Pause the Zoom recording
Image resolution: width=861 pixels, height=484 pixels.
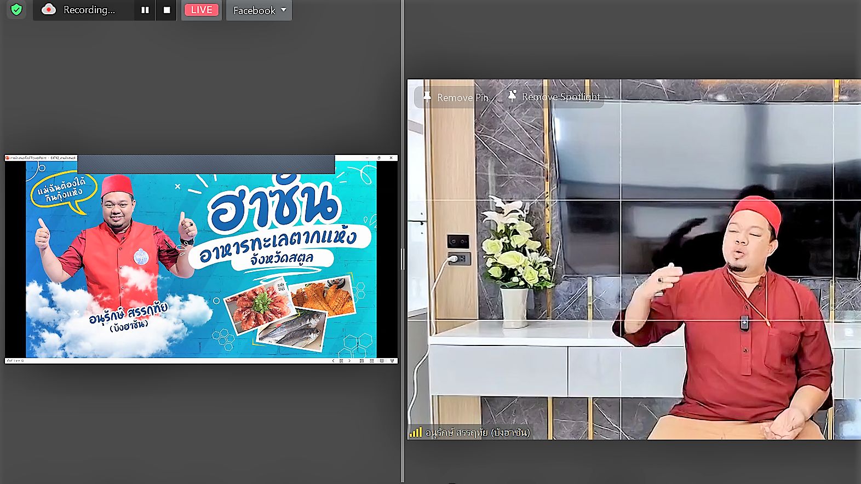[145, 10]
